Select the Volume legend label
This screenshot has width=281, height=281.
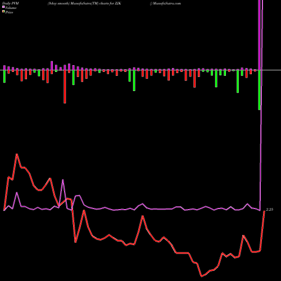tap(11, 8)
